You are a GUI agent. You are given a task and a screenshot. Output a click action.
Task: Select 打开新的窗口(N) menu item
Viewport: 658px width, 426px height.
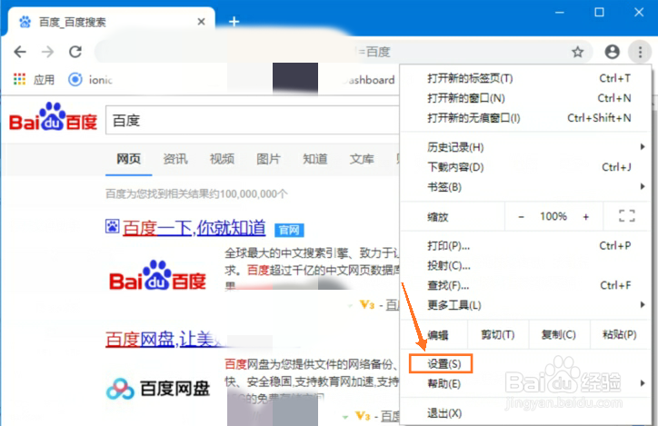(526, 98)
